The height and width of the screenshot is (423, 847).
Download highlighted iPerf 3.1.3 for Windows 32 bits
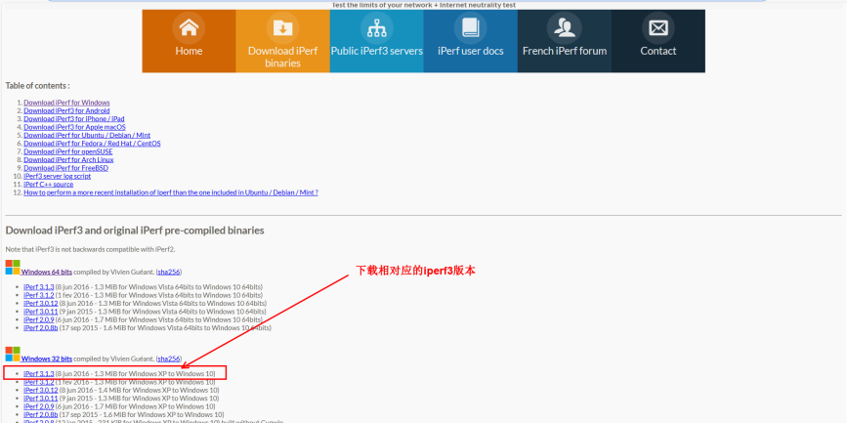39,373
